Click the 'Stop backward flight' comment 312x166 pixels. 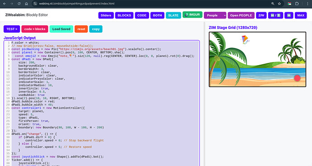(x=84, y=141)
